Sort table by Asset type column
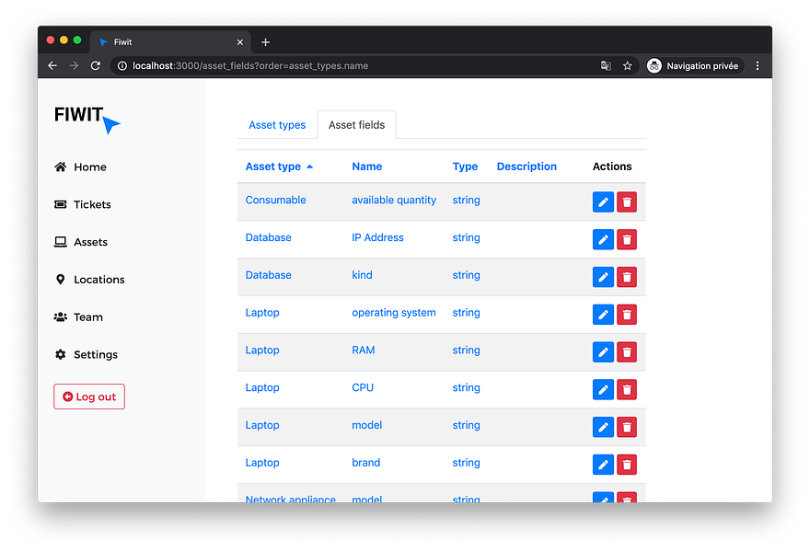Screen dimensions: 810x552 [x=279, y=167]
